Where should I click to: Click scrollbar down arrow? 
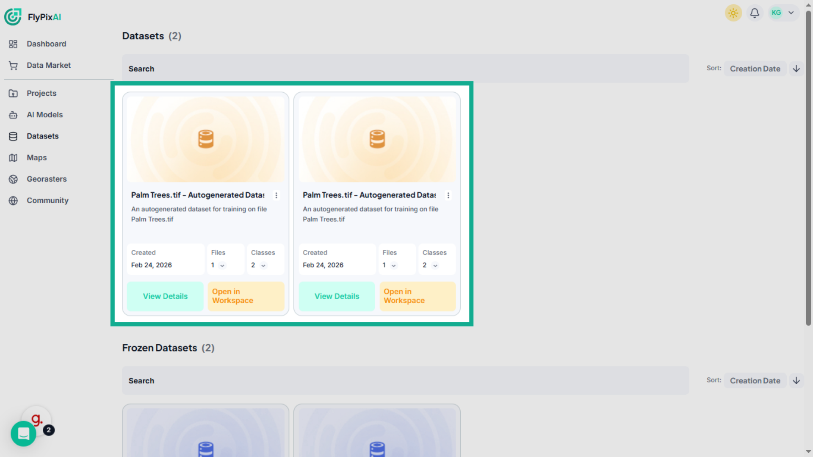(808, 452)
